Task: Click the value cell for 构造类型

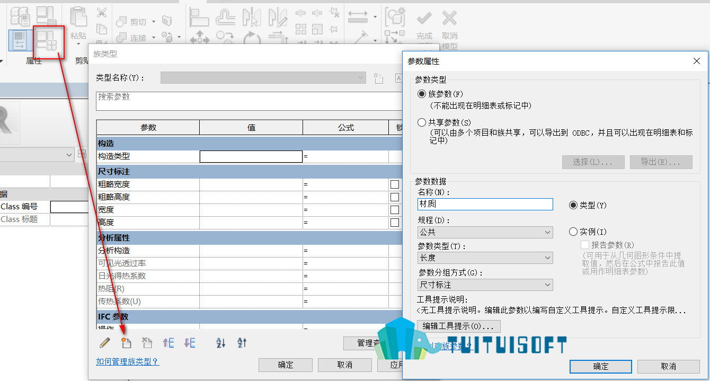Action: [x=251, y=156]
